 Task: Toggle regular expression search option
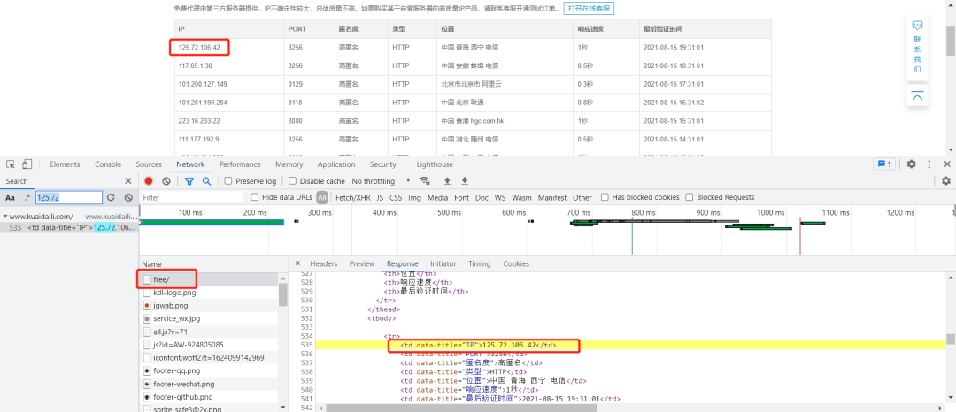pyautogui.click(x=27, y=198)
